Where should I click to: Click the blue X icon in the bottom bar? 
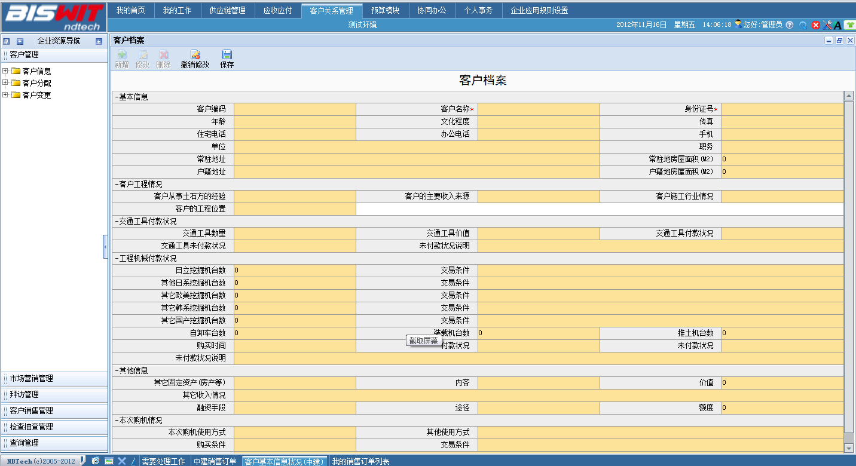122,461
